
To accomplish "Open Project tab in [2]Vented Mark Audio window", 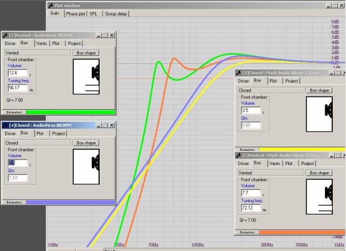I will 307,163.
